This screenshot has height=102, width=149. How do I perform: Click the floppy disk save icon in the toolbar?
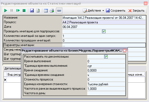(32, 10)
